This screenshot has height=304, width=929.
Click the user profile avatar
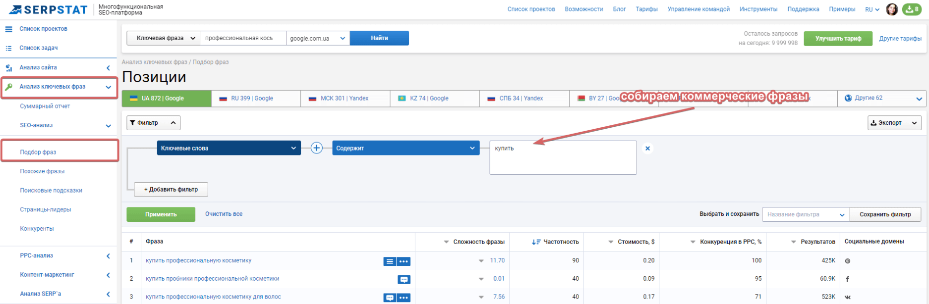pos(892,9)
